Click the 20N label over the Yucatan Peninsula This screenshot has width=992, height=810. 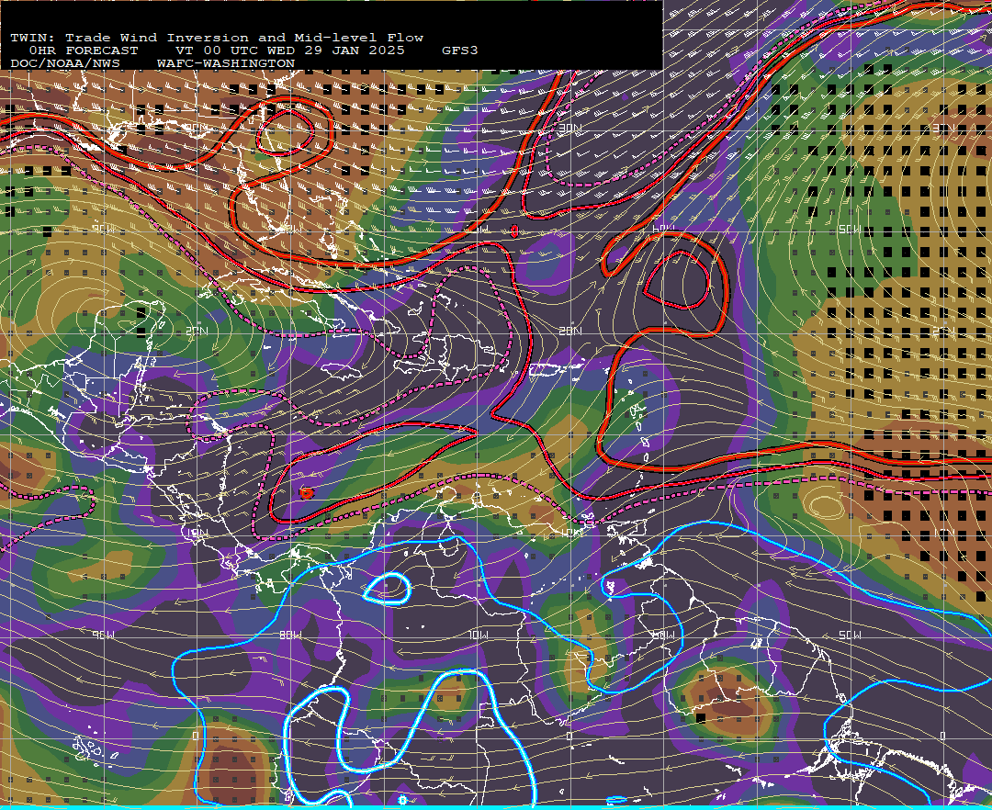coord(197,332)
